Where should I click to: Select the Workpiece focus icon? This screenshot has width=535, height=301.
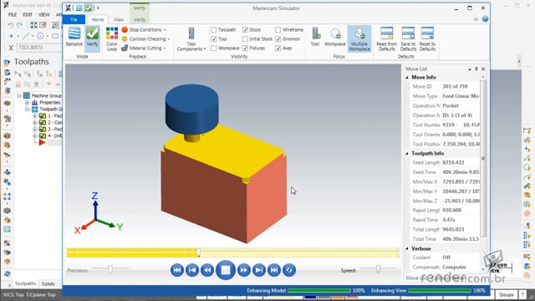(334, 37)
